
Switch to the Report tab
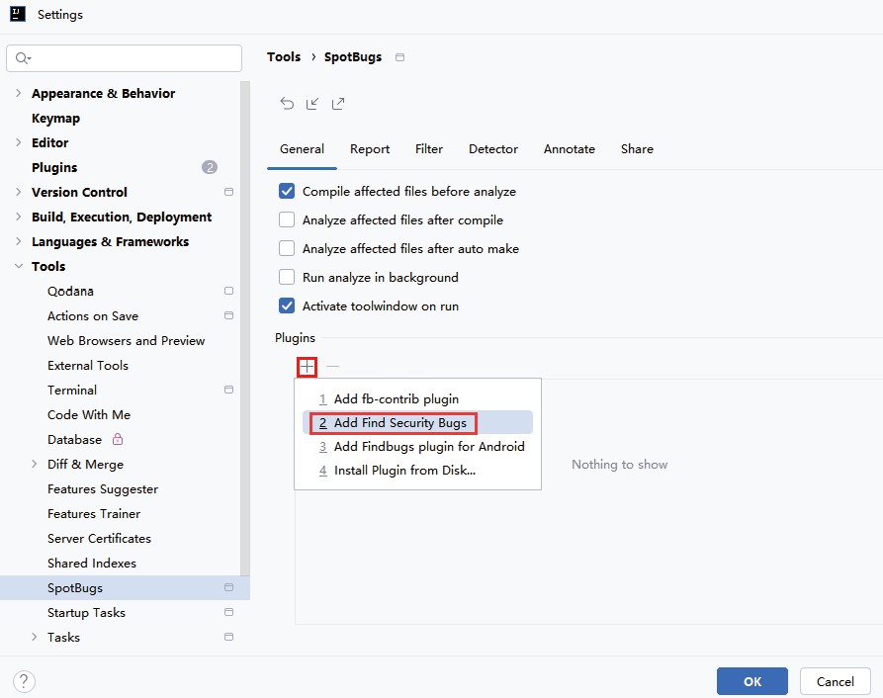click(x=370, y=149)
